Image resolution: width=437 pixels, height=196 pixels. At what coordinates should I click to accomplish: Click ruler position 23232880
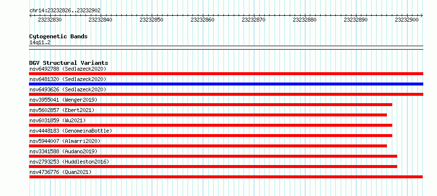click(x=305, y=20)
